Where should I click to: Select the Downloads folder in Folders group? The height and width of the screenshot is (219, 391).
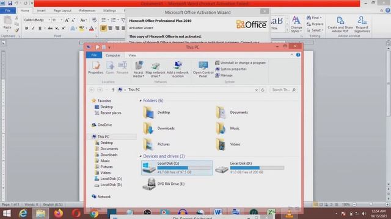coord(159,128)
